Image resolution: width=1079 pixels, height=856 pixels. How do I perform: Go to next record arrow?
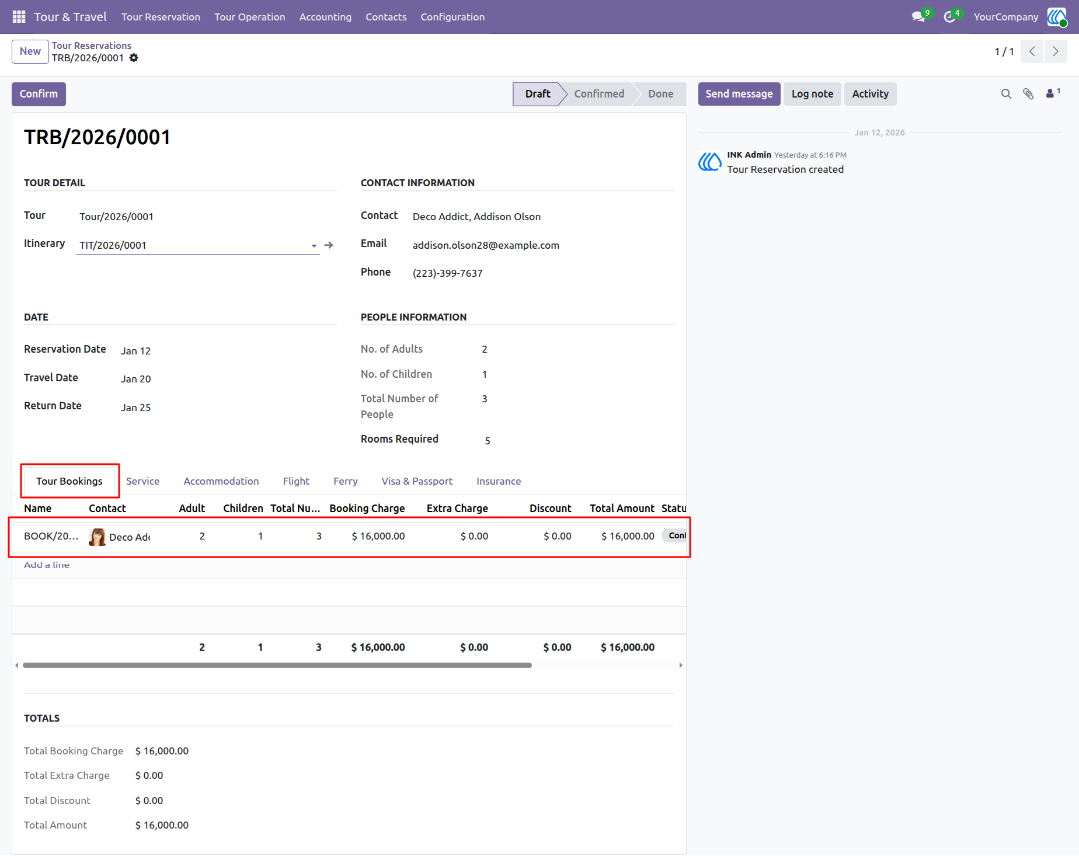1056,51
